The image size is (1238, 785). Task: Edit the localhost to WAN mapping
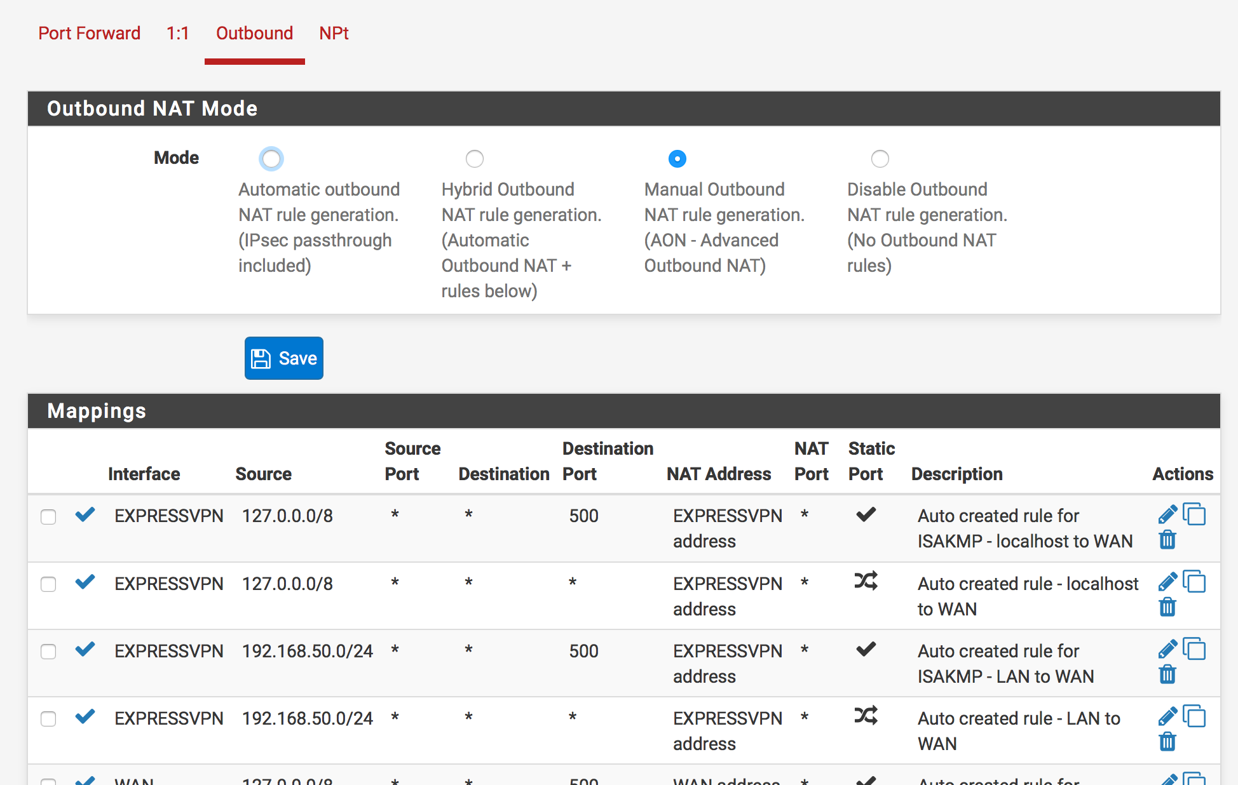(x=1167, y=582)
